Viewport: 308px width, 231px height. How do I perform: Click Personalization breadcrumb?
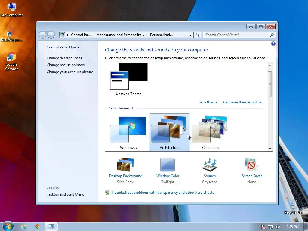161,35
